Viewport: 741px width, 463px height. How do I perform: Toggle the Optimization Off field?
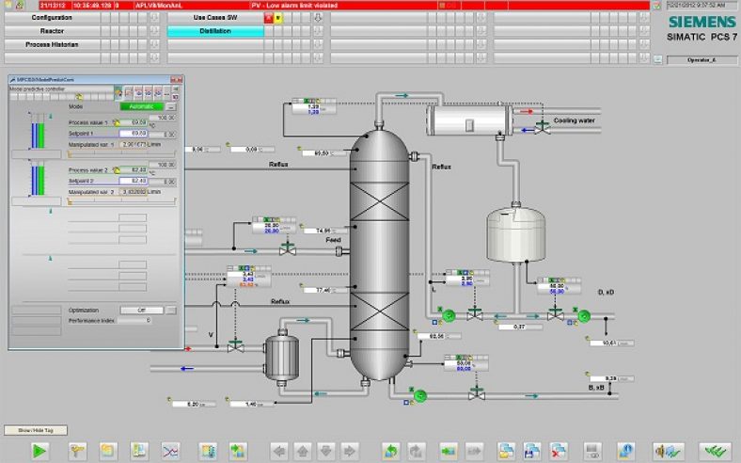(x=143, y=310)
